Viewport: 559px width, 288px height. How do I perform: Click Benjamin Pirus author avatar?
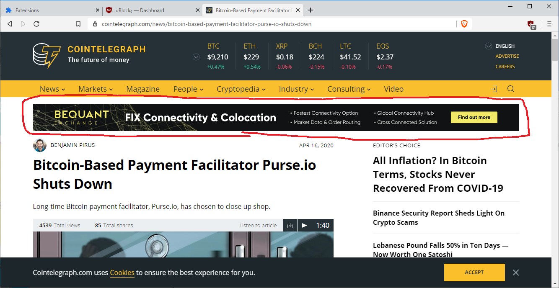pos(40,145)
